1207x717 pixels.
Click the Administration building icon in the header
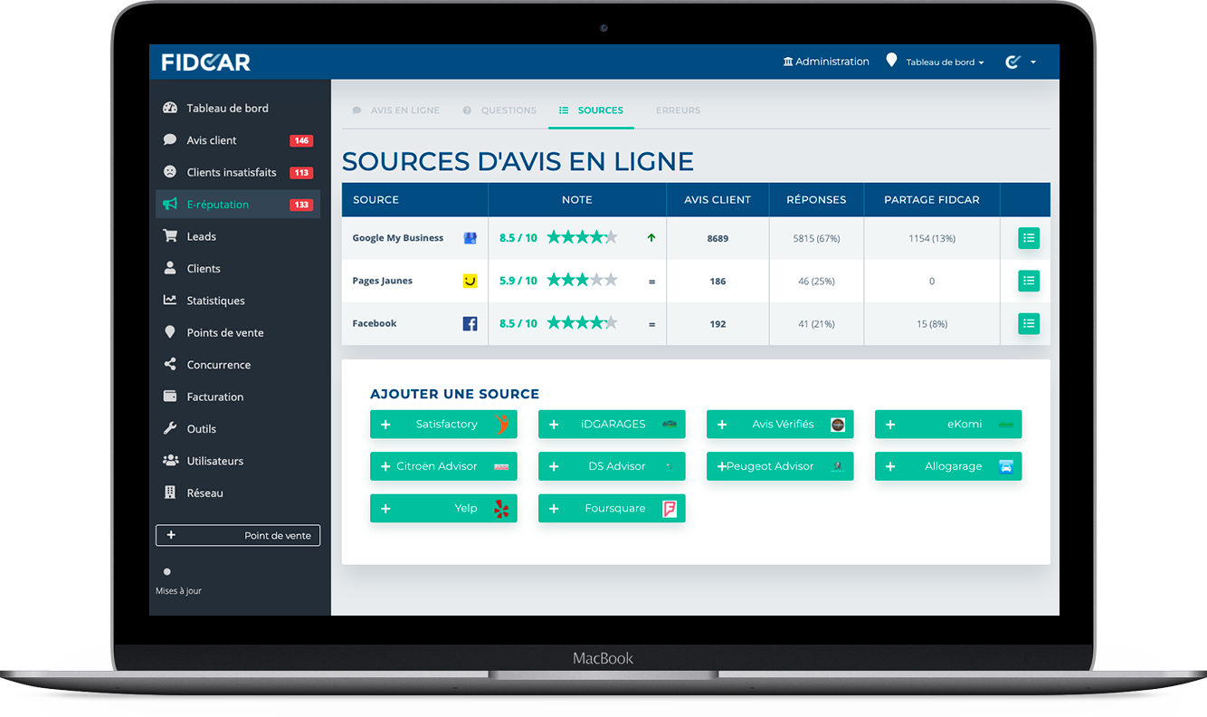(788, 61)
